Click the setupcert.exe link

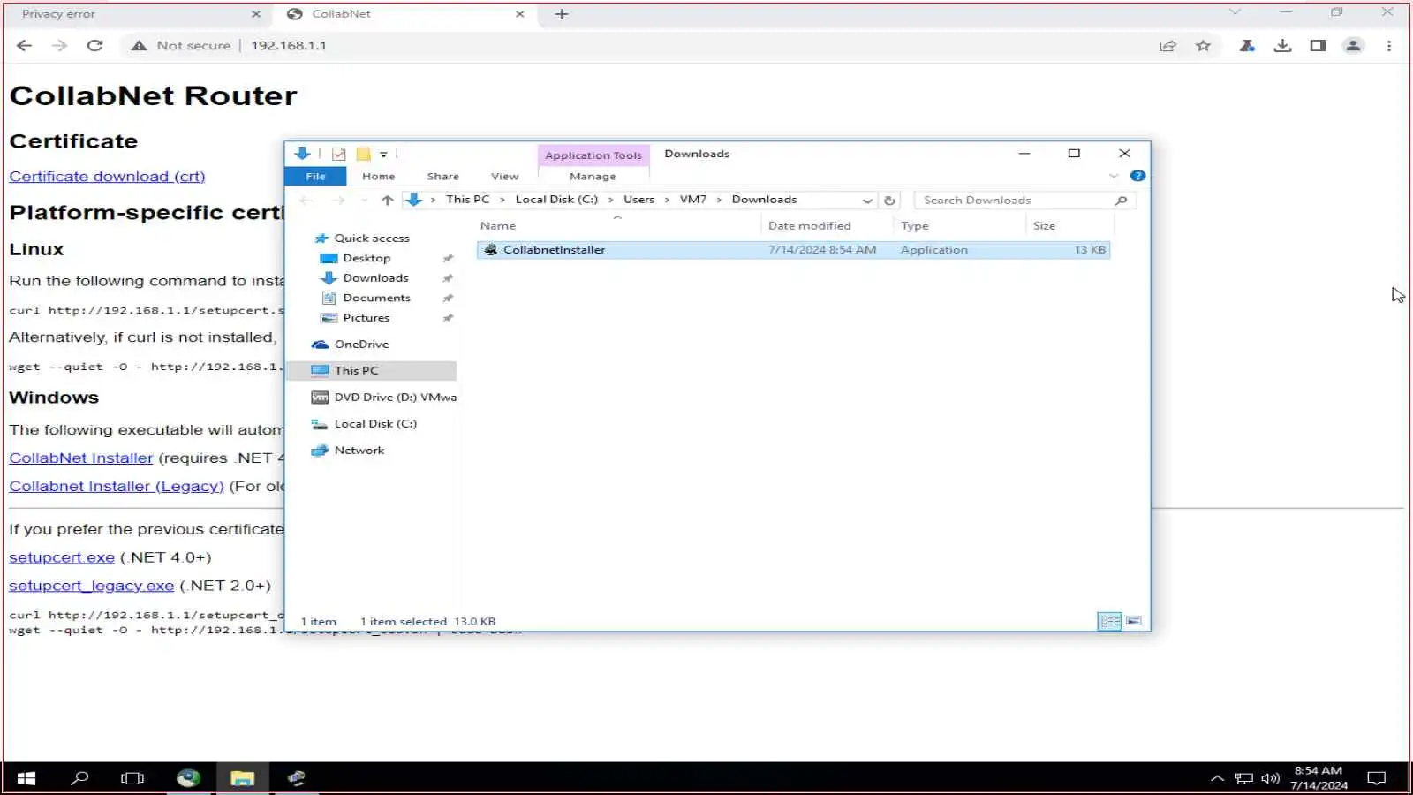62,558
